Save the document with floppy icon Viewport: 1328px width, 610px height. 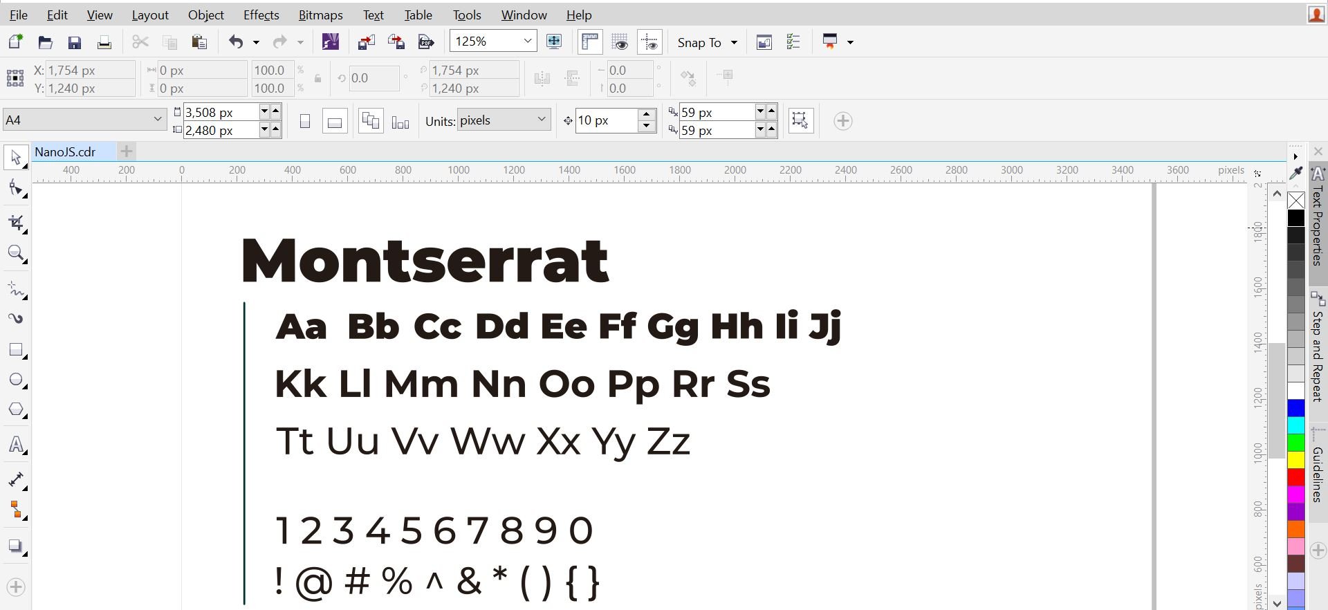75,42
